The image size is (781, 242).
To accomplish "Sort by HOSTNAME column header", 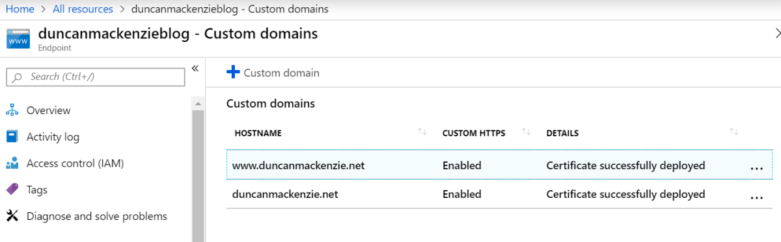I will pyautogui.click(x=258, y=133).
